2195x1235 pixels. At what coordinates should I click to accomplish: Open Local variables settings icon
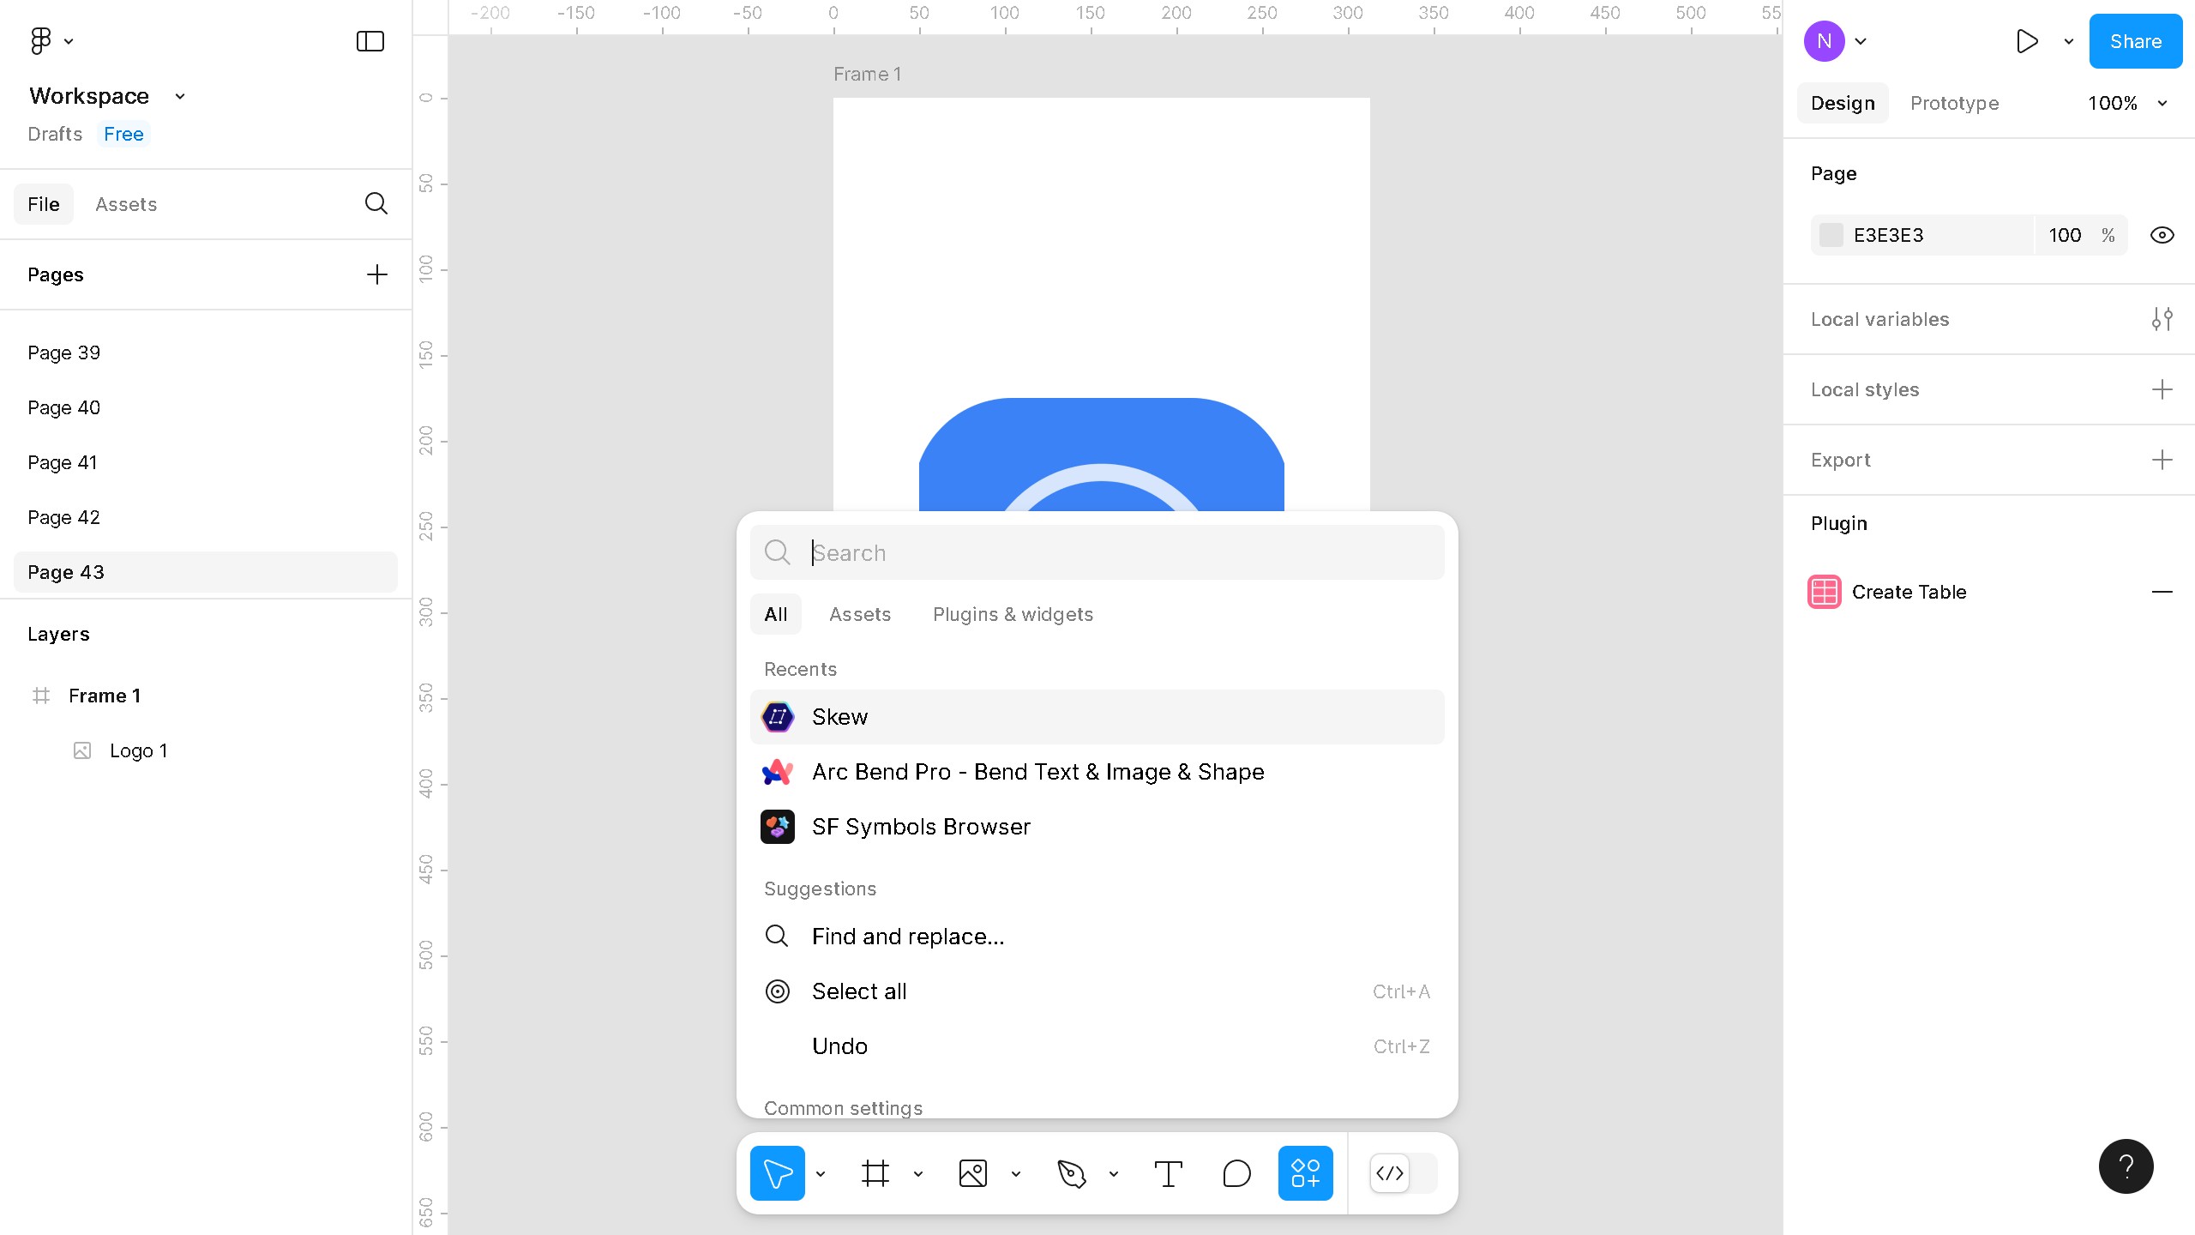coord(2162,319)
